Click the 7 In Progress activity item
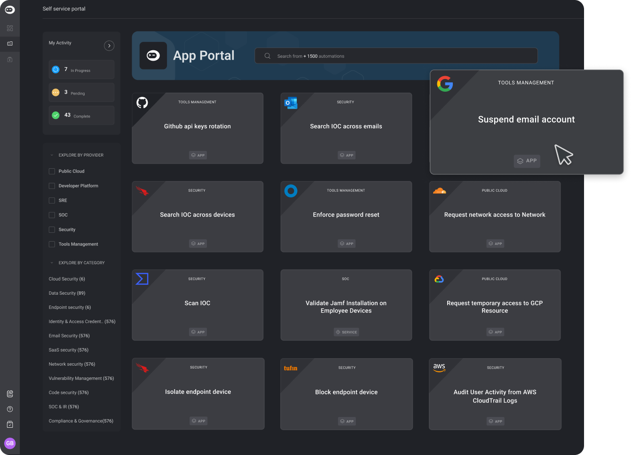This screenshot has width=632, height=455. (x=81, y=69)
